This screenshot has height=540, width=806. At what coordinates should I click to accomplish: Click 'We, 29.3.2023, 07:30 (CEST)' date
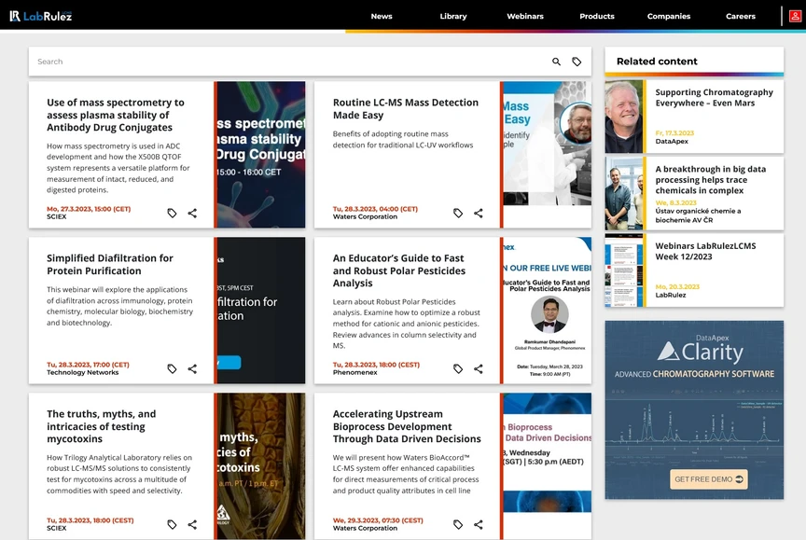(378, 520)
